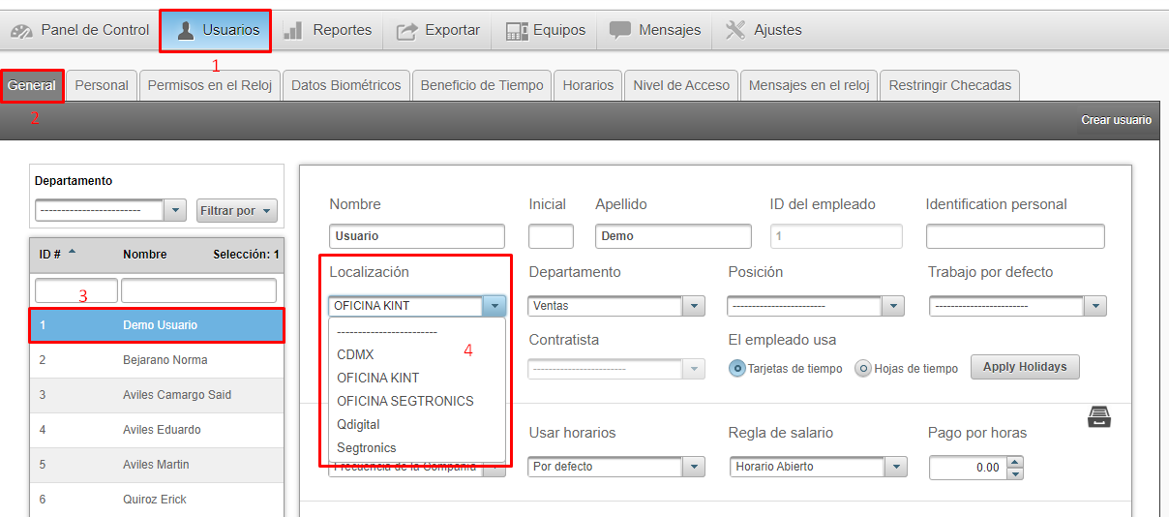The image size is (1169, 517).
Task: Expand the Departamento filter dropdown on the left
Action: (x=175, y=210)
